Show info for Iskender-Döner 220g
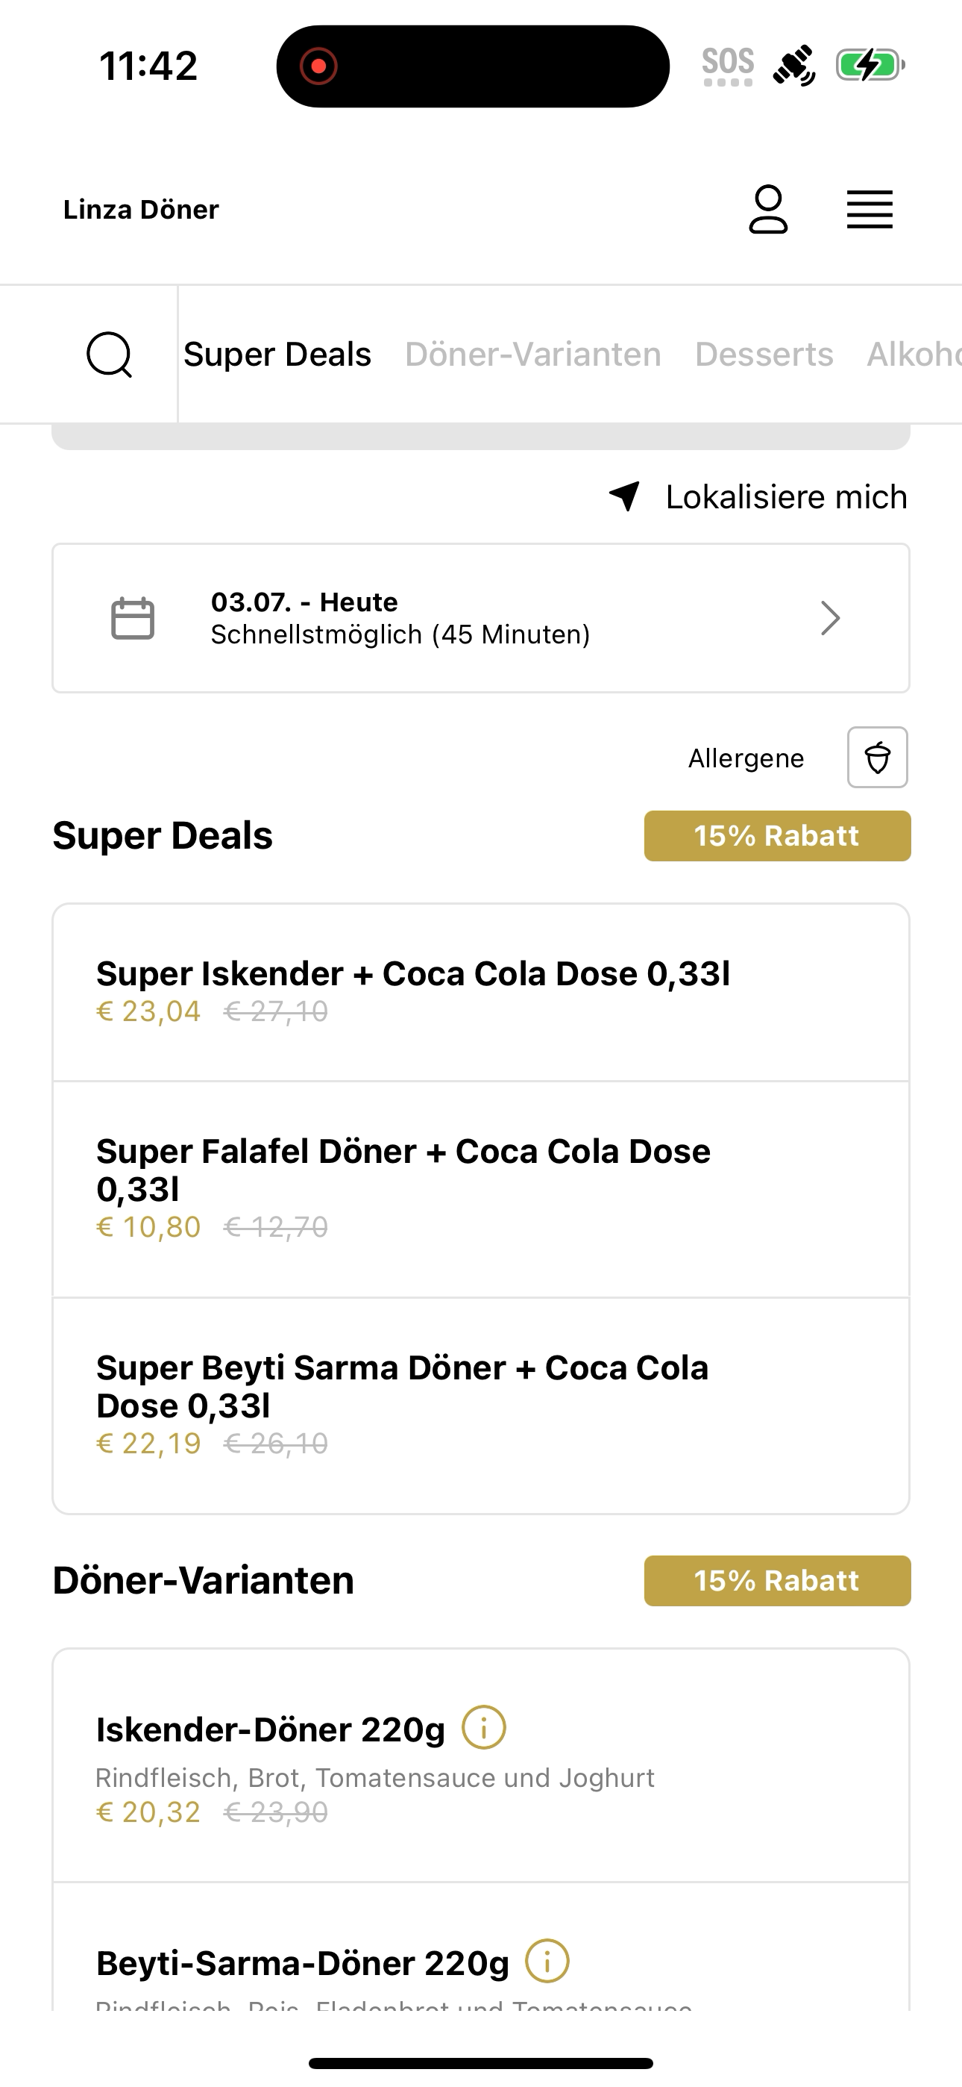 click(484, 1727)
